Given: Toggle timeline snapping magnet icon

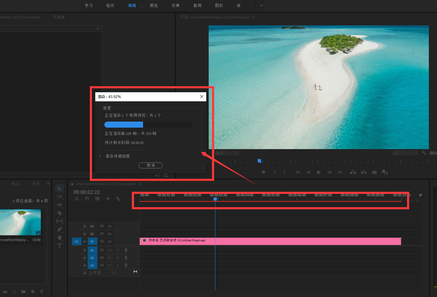Looking at the screenshot, I should point(87,199).
